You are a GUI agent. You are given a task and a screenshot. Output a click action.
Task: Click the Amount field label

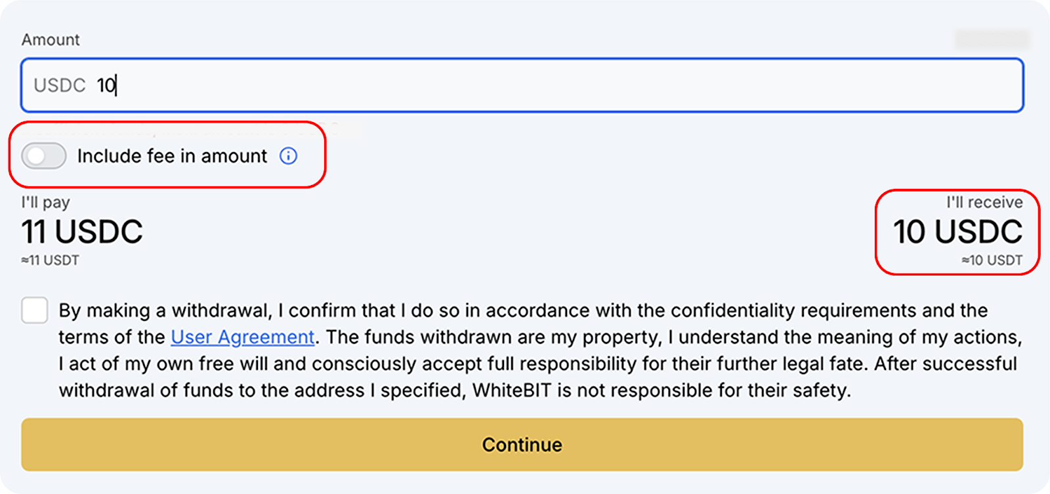coord(51,40)
